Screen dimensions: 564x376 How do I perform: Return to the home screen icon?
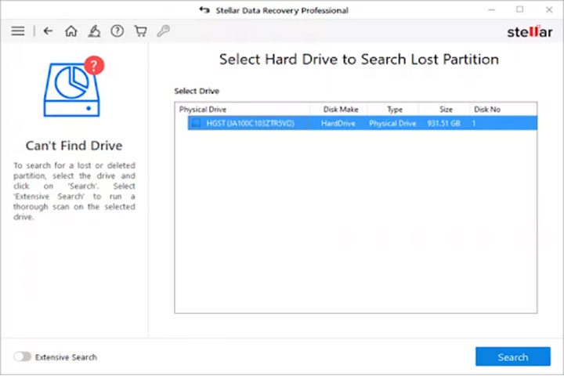(x=70, y=31)
